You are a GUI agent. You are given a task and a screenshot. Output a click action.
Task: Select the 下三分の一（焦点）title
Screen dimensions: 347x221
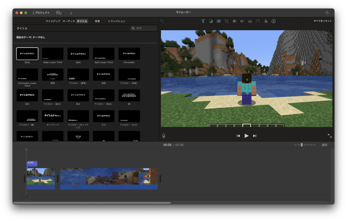[x=104, y=95]
